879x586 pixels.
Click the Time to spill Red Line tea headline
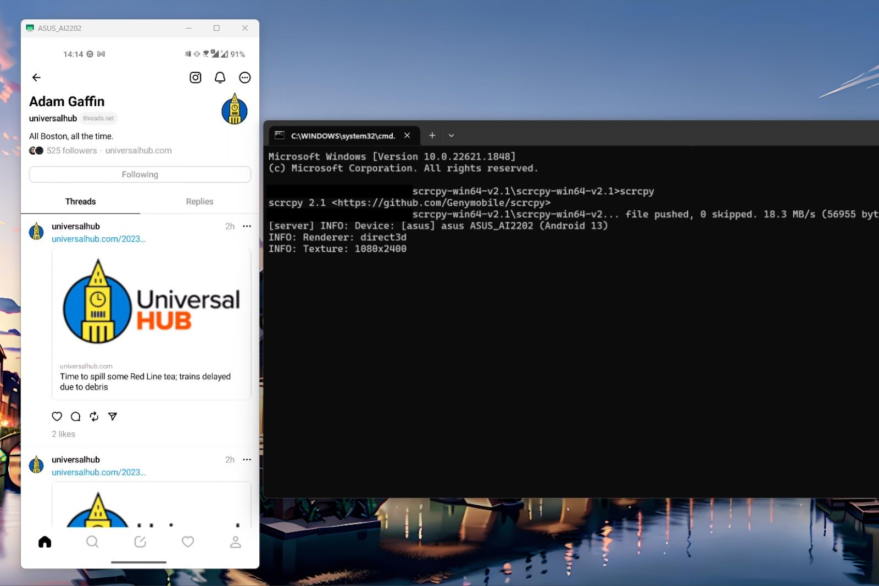point(145,382)
